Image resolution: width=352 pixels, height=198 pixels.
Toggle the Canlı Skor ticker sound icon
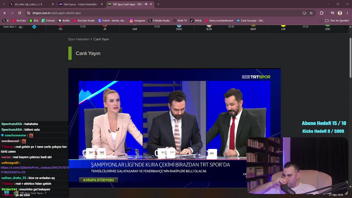click(x=21, y=27)
